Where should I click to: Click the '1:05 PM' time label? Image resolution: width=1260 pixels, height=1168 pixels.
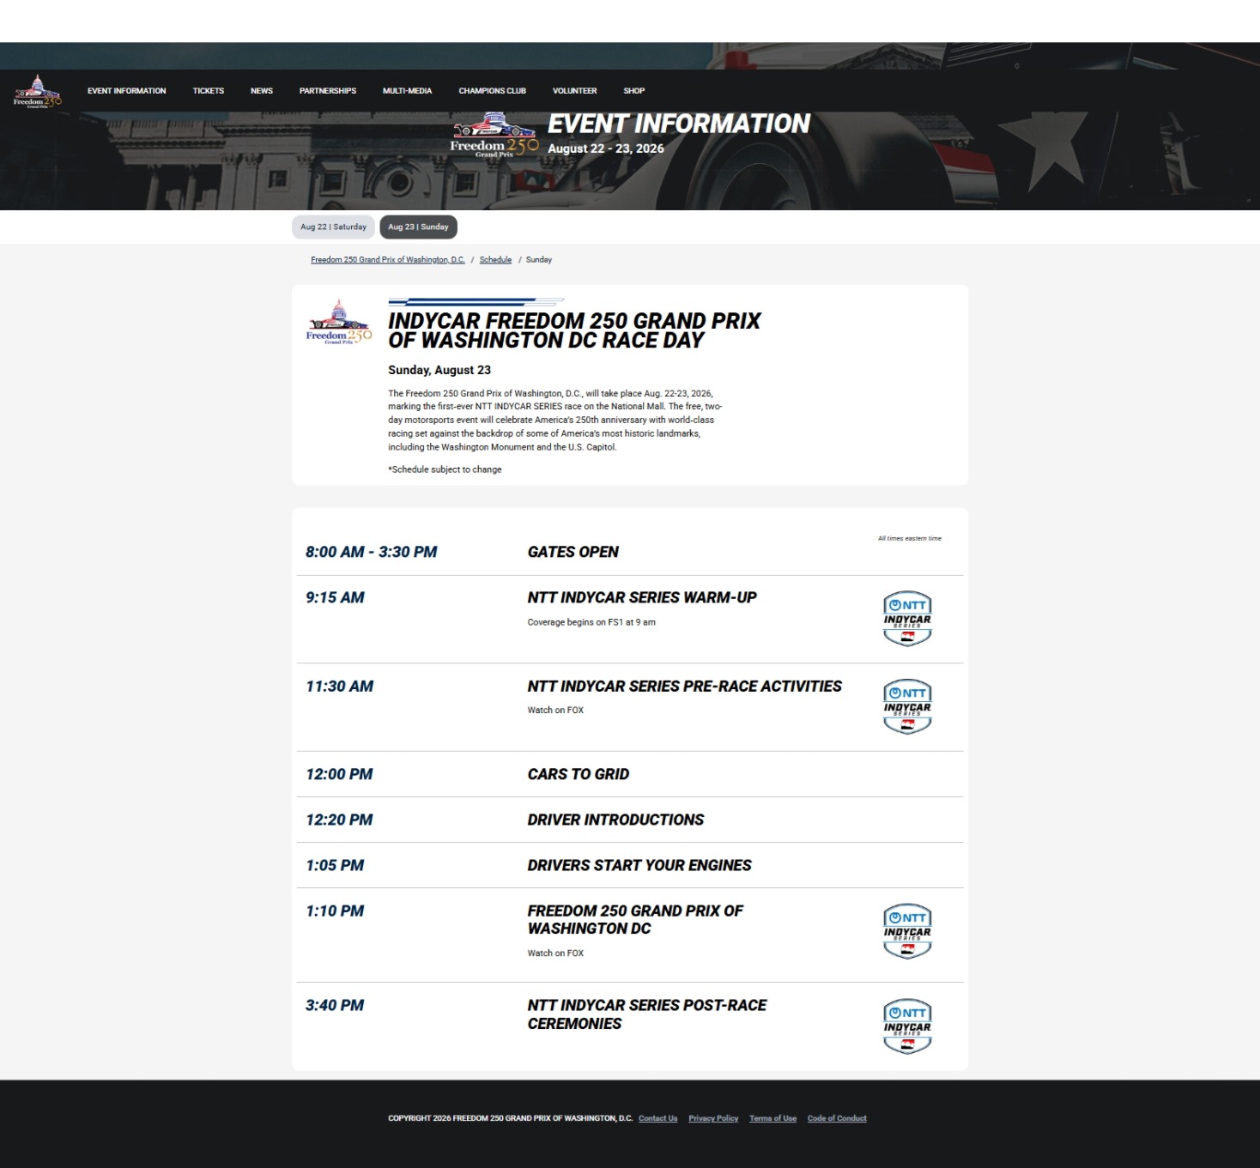pyautogui.click(x=336, y=865)
